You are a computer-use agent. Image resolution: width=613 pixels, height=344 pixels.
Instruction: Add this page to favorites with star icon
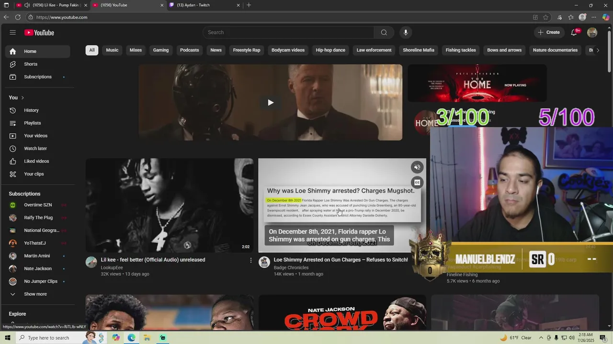click(545, 17)
